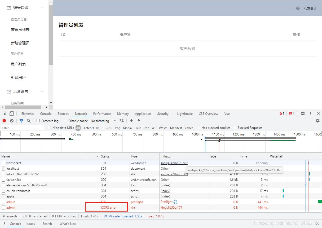Click the sidebar vertical scrollbar thumb

(51, 34)
